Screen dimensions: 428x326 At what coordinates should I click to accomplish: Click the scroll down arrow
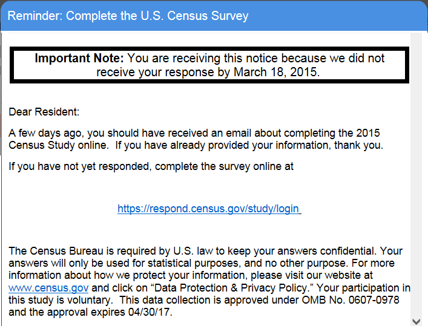(416, 320)
